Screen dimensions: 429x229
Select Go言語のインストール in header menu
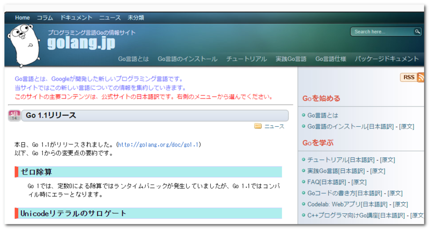[x=188, y=59]
